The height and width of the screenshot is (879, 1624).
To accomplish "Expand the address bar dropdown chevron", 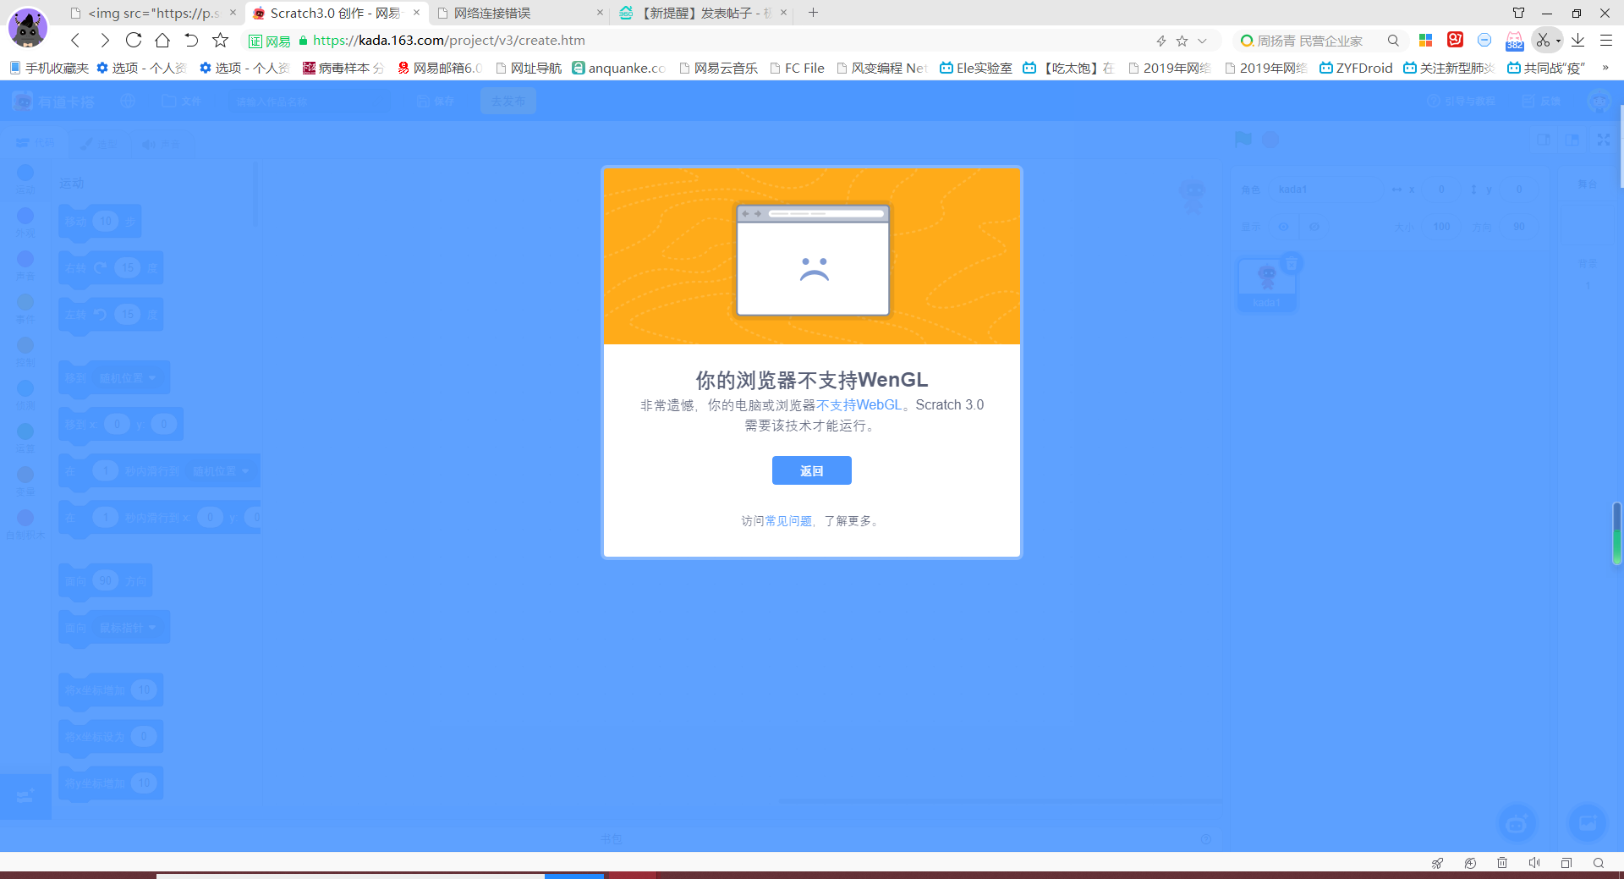I will click(1202, 41).
